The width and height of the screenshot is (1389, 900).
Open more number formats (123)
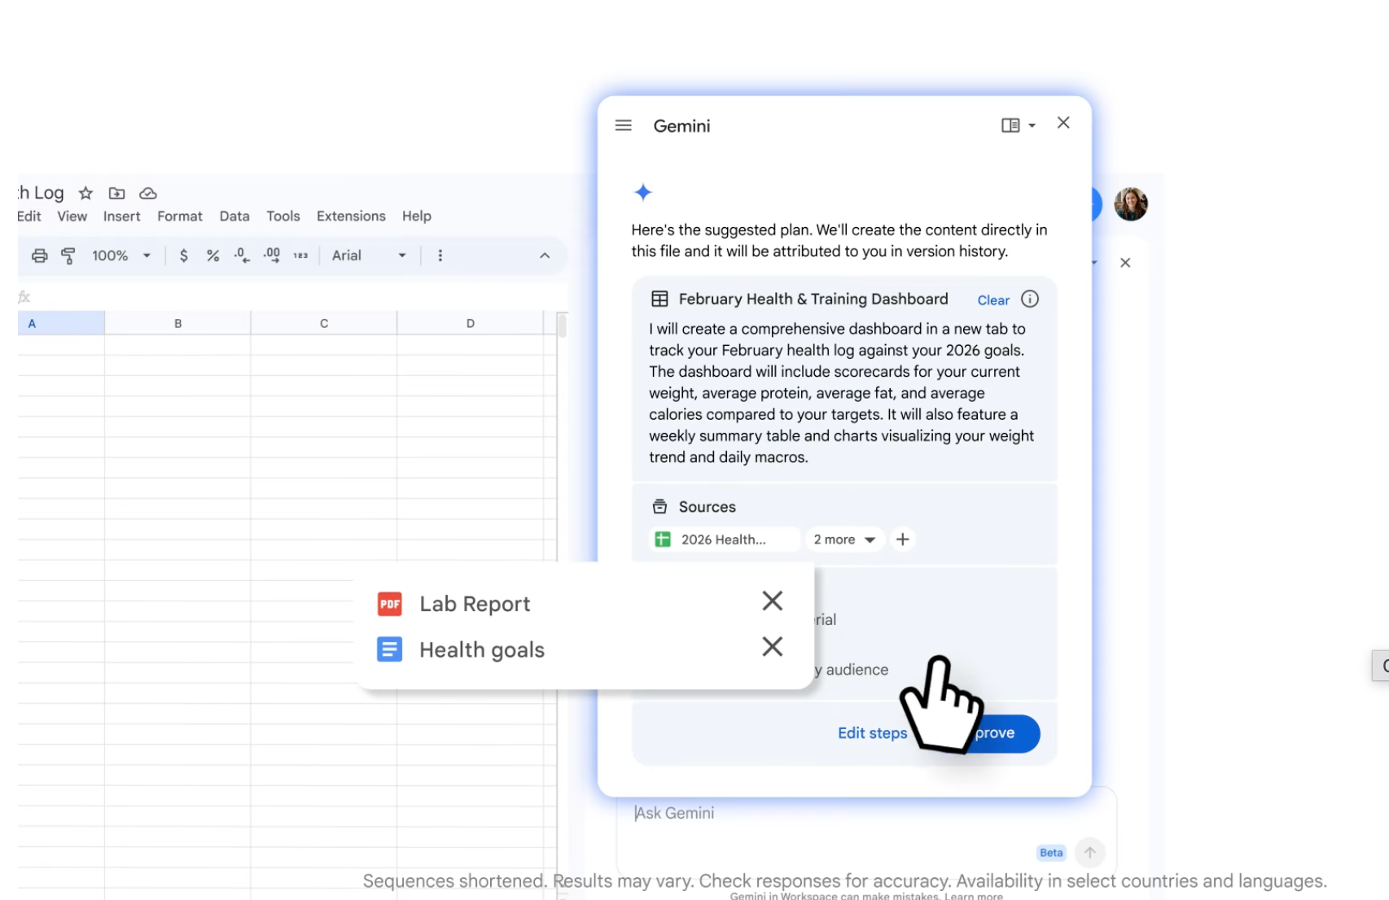coord(300,256)
